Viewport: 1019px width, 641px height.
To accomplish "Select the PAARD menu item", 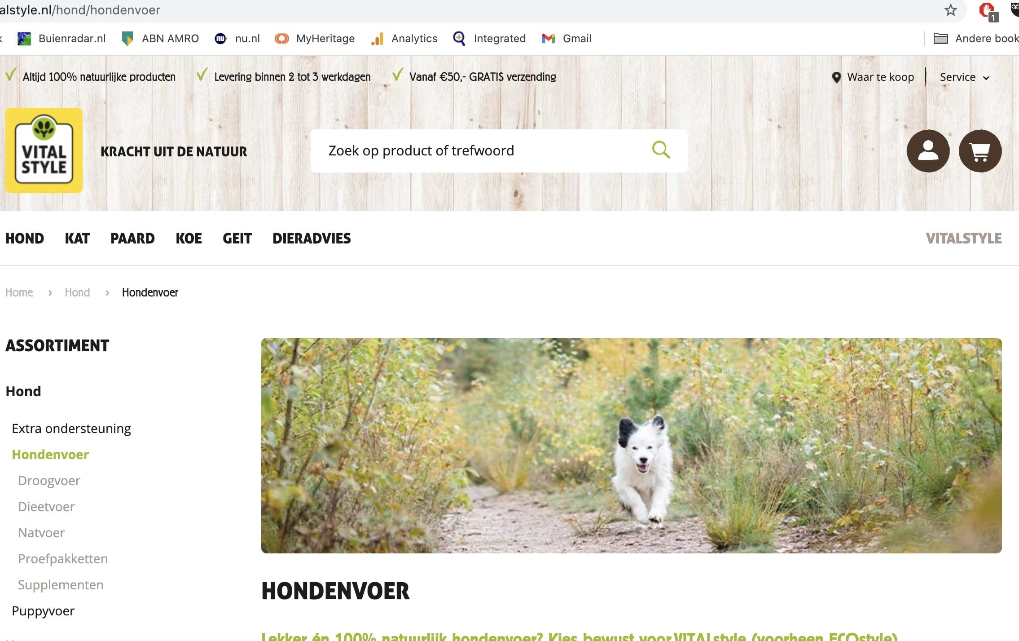I will [x=132, y=239].
